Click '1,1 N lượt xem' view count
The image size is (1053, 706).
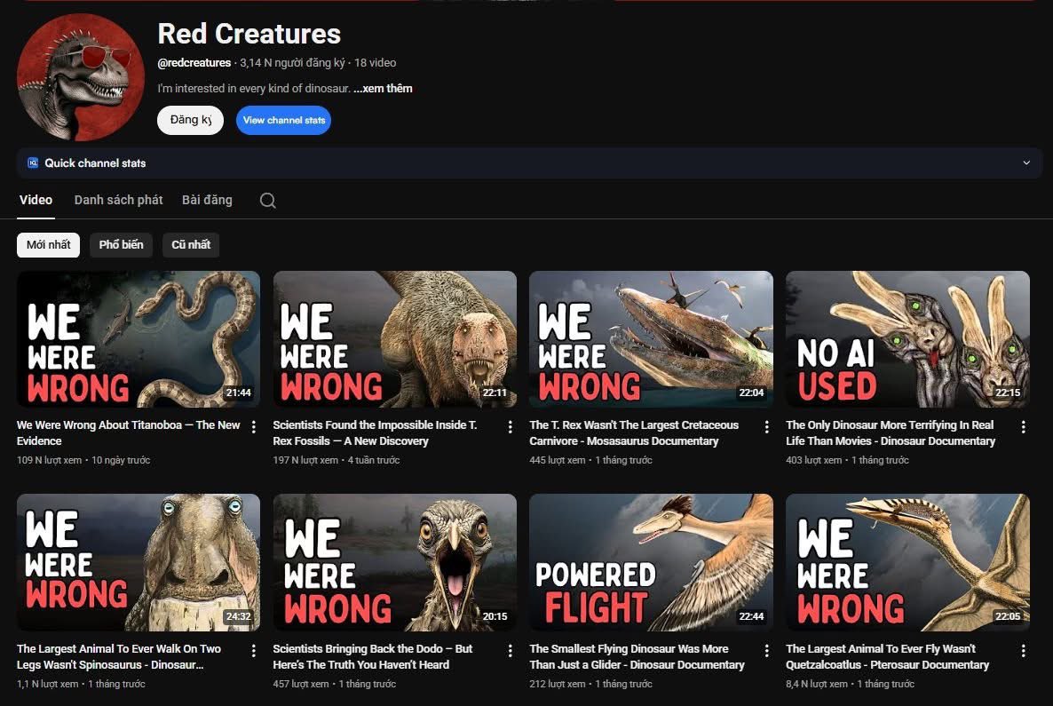(x=47, y=684)
